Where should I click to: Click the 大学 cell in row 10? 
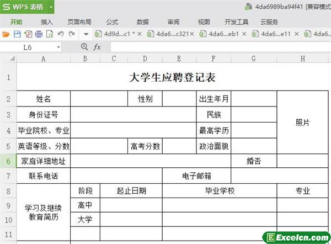(86, 220)
